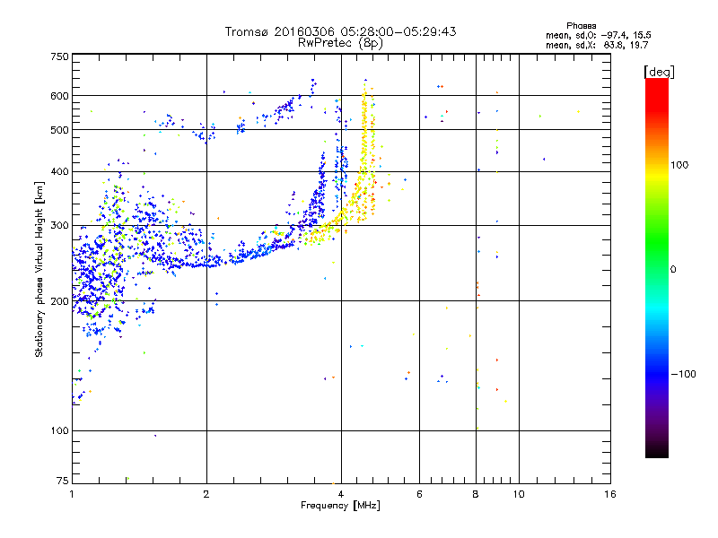This screenshot has height=538, width=718.
Task: Click the [deg] colorbar unit label
Action: (659, 72)
